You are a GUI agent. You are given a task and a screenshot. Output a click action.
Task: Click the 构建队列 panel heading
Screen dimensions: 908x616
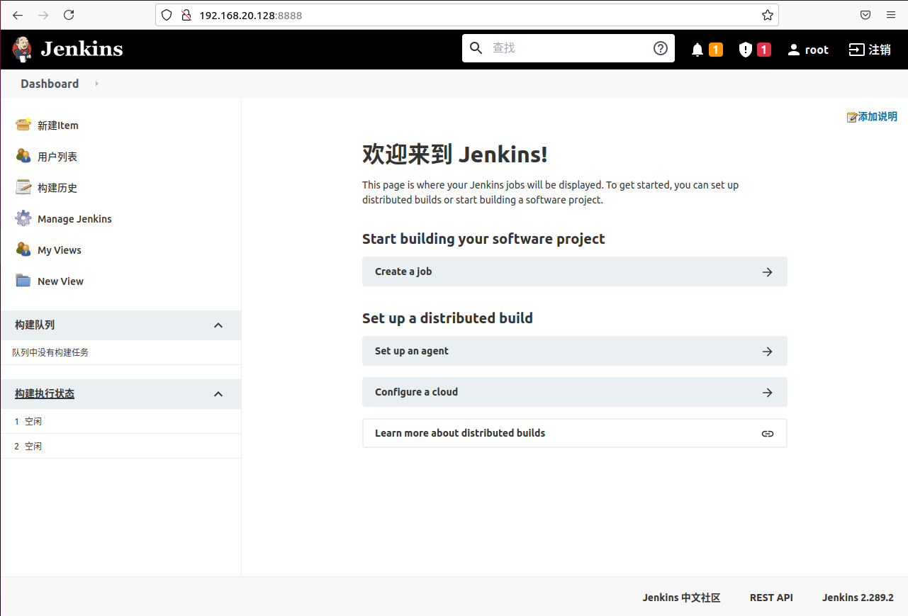35,325
